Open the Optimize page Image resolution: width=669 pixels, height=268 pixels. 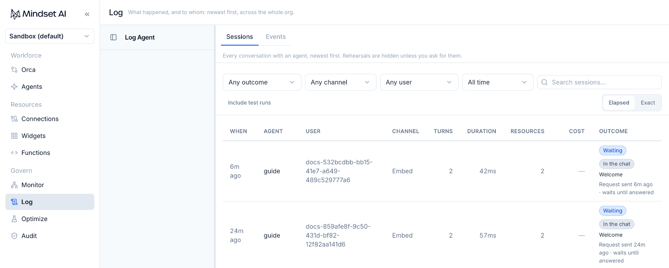50,219
